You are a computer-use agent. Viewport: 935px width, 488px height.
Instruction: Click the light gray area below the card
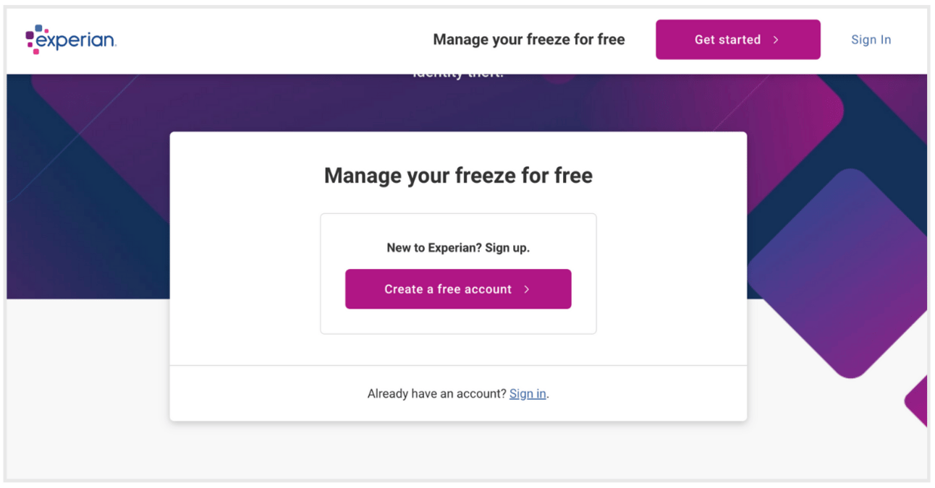(458, 450)
